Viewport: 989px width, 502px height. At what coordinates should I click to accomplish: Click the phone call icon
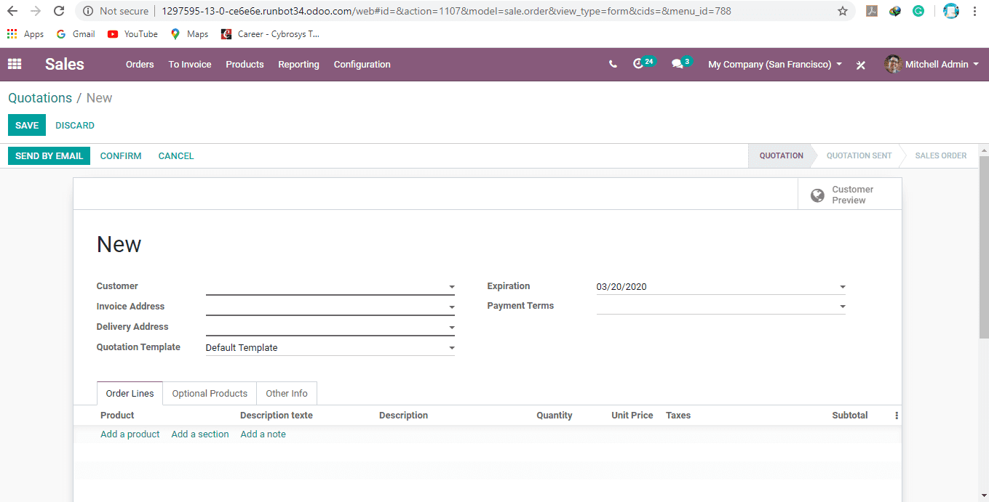pyautogui.click(x=613, y=64)
